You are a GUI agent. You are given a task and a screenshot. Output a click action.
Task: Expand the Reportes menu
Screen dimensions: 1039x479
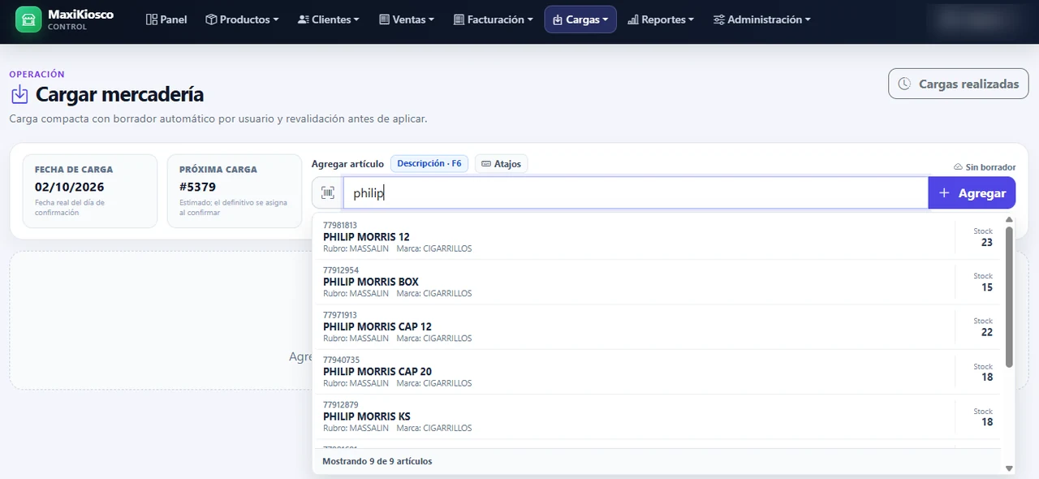click(661, 19)
